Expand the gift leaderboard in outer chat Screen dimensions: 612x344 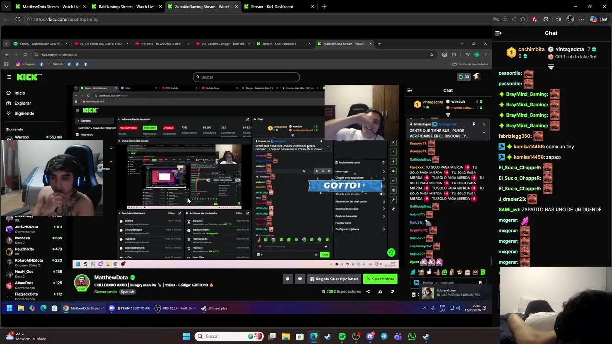point(551,67)
